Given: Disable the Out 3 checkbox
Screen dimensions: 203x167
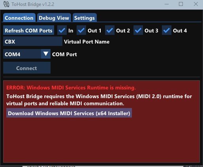Looking at the screenshot, I should pyautogui.click(x=138, y=30).
